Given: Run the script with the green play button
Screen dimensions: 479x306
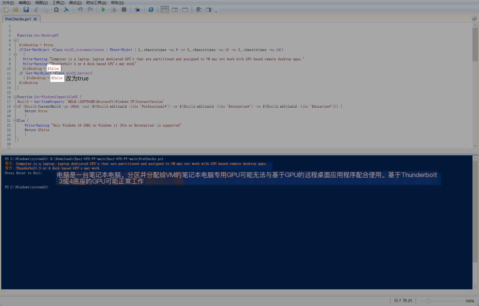Looking at the screenshot, I should pos(103,10).
